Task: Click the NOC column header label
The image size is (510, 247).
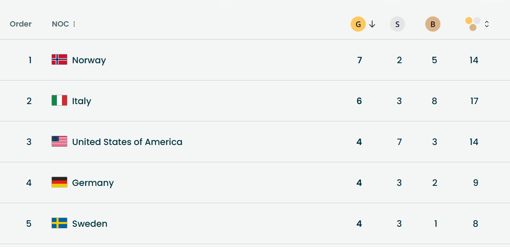Action: tap(60, 24)
